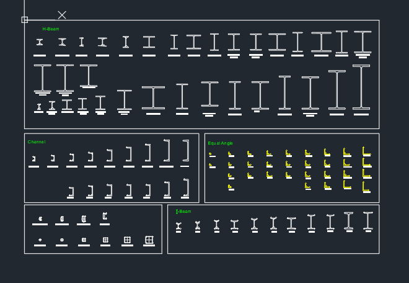Viewport: 409px width, 283px height.
Task: Pick the top-right yellow equal angle profile
Action: tap(366, 151)
